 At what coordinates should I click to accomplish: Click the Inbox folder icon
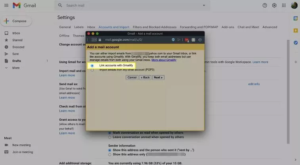6,33
